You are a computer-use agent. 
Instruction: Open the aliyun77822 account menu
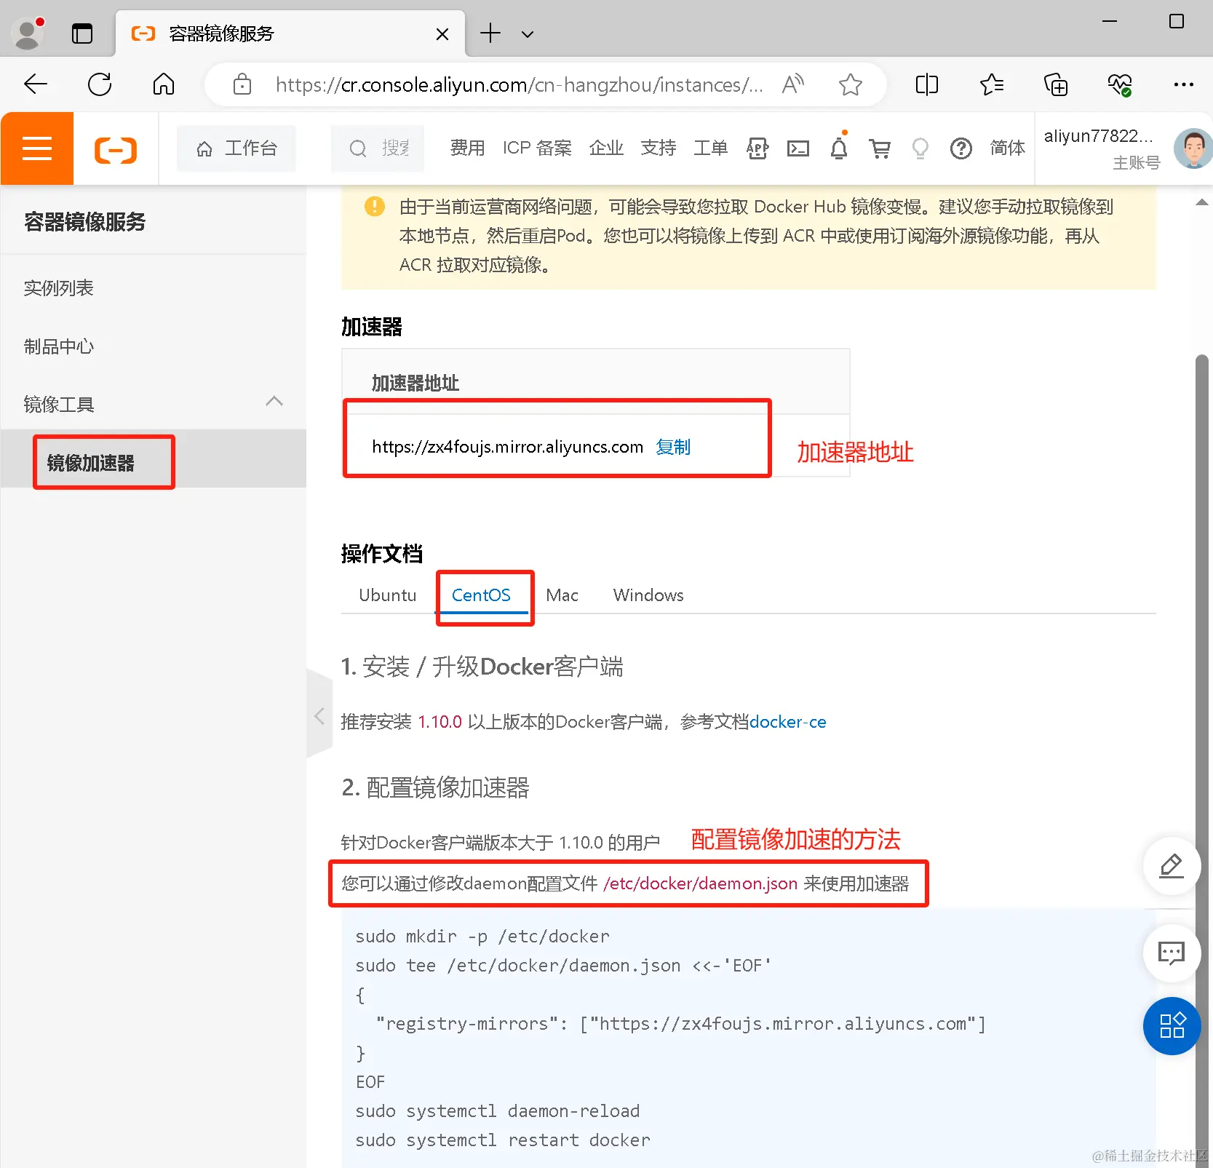point(1101,148)
